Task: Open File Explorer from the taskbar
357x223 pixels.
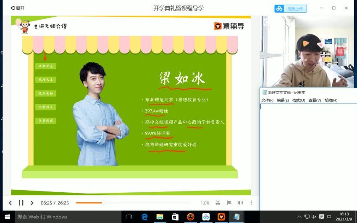Action: click(160, 217)
